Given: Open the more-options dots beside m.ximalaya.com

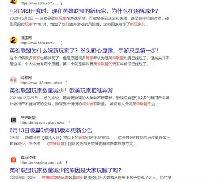Looking at the screenshot, I should tap(67, 162).
